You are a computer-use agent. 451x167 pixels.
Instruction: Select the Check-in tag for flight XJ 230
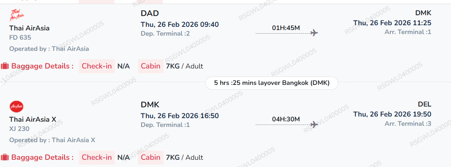pos(97,157)
